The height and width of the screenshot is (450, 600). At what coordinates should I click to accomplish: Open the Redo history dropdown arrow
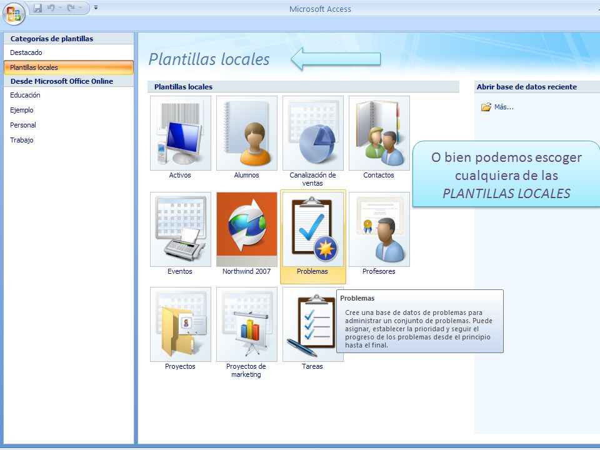point(81,8)
